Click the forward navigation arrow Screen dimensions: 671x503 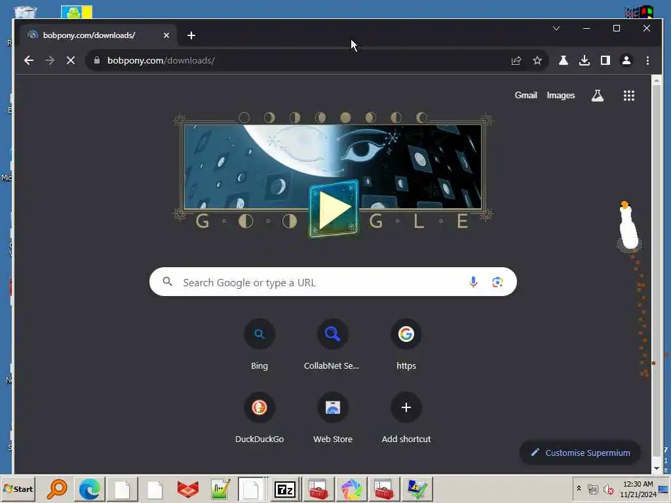(50, 60)
